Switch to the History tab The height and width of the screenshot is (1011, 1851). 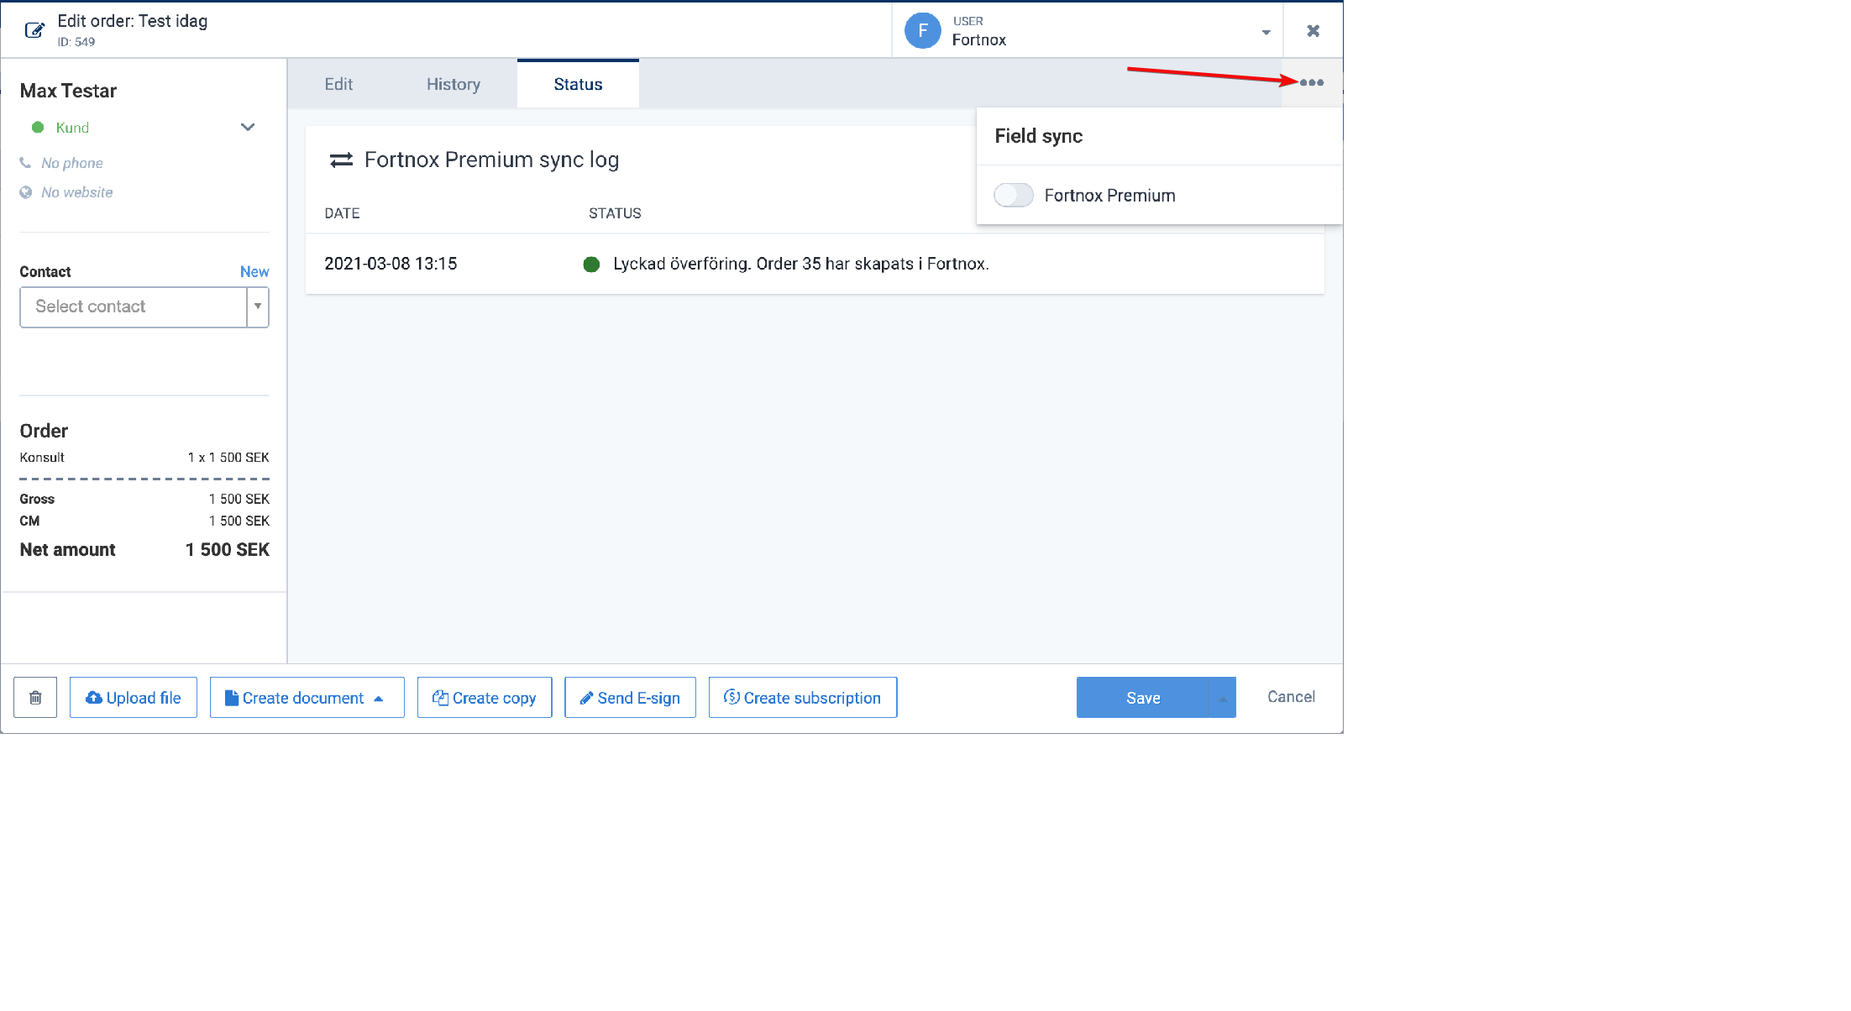(x=454, y=84)
